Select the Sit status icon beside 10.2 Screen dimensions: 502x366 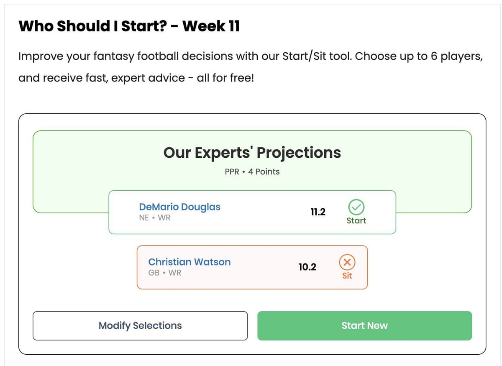click(347, 261)
